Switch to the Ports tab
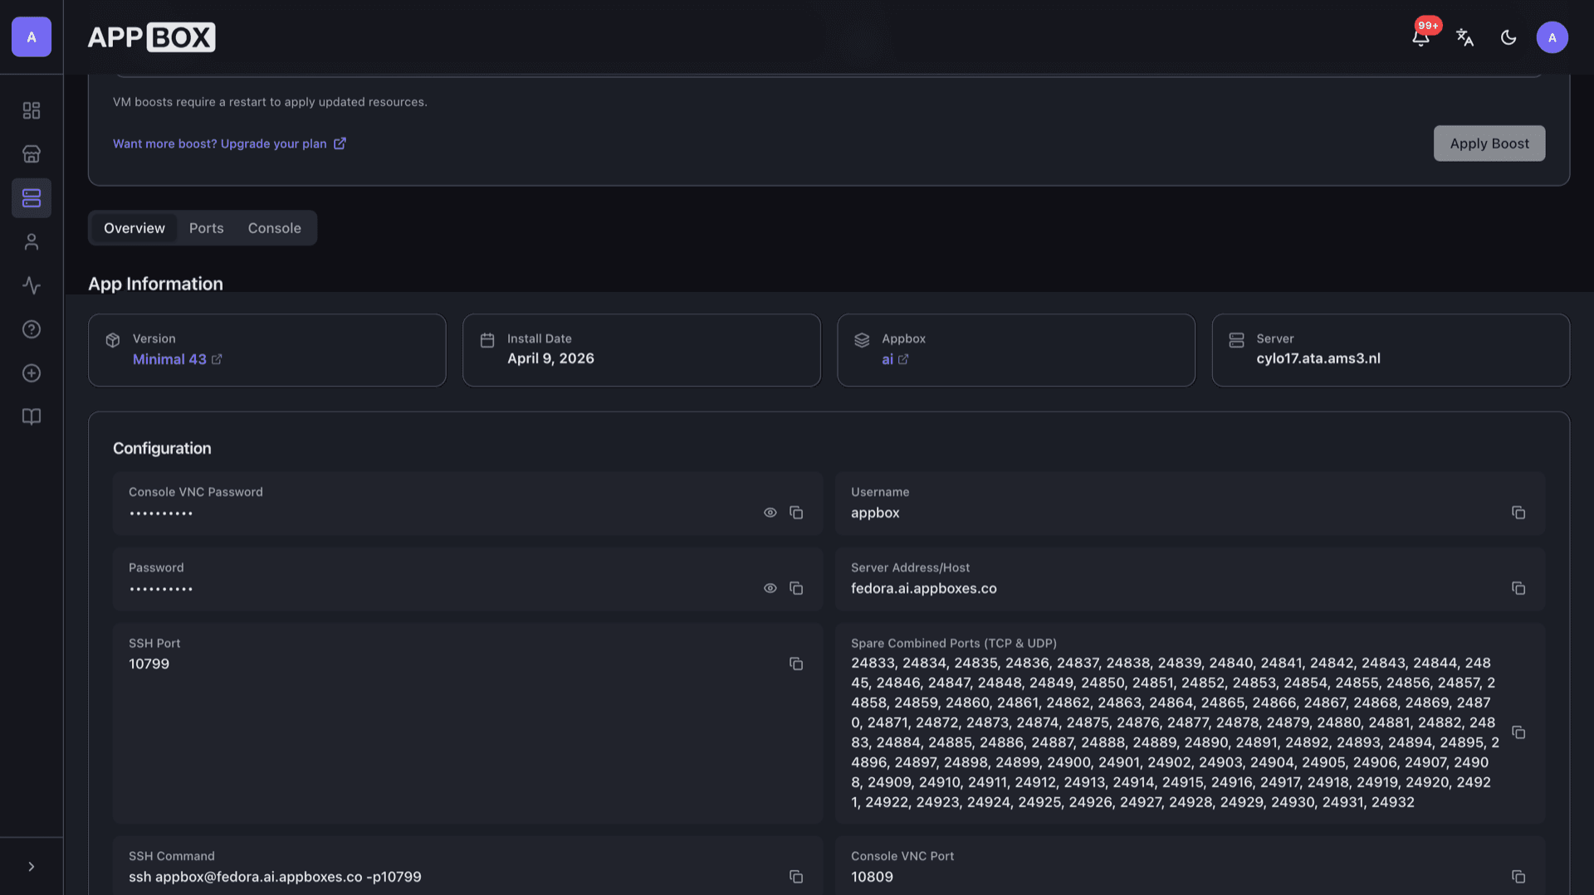Image resolution: width=1594 pixels, height=895 pixels. click(x=206, y=228)
